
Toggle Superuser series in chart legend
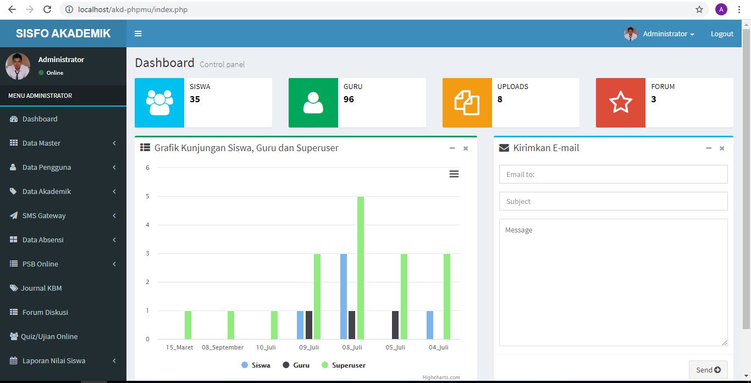pos(344,365)
